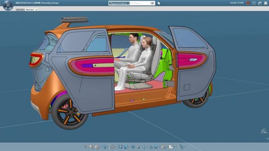Open the view mode dropdown arrow

point(167,147)
